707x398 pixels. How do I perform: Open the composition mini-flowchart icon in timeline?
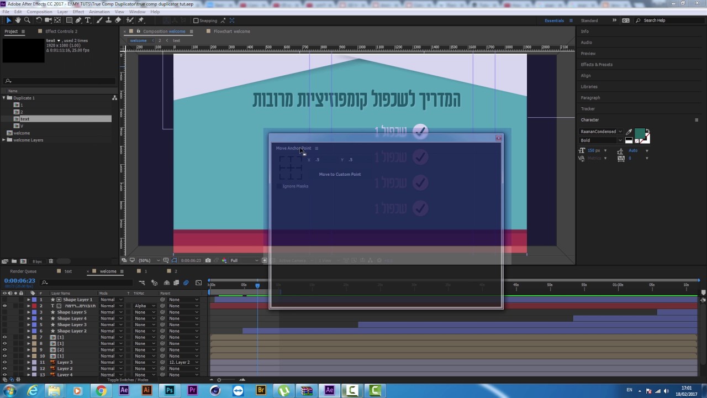tap(141, 283)
